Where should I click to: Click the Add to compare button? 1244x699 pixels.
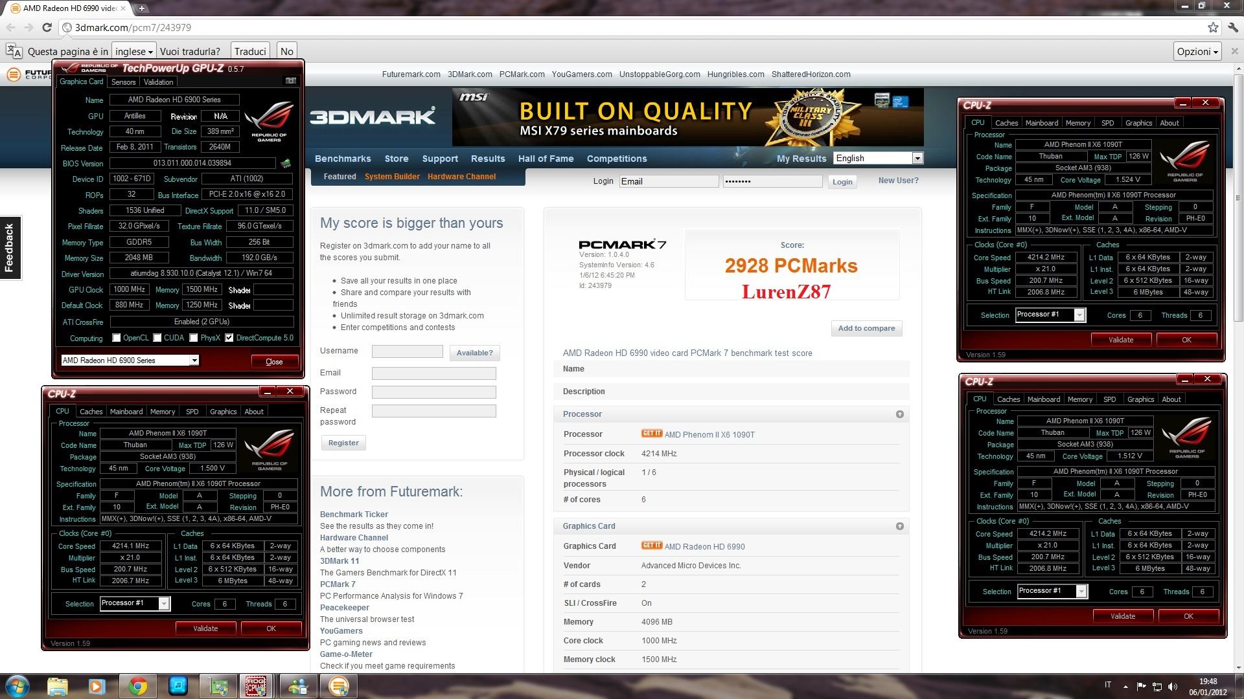click(x=866, y=328)
